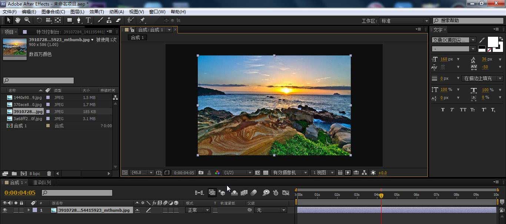Select the Pen tool
The image size is (506, 224).
pyautogui.click(x=79, y=20)
